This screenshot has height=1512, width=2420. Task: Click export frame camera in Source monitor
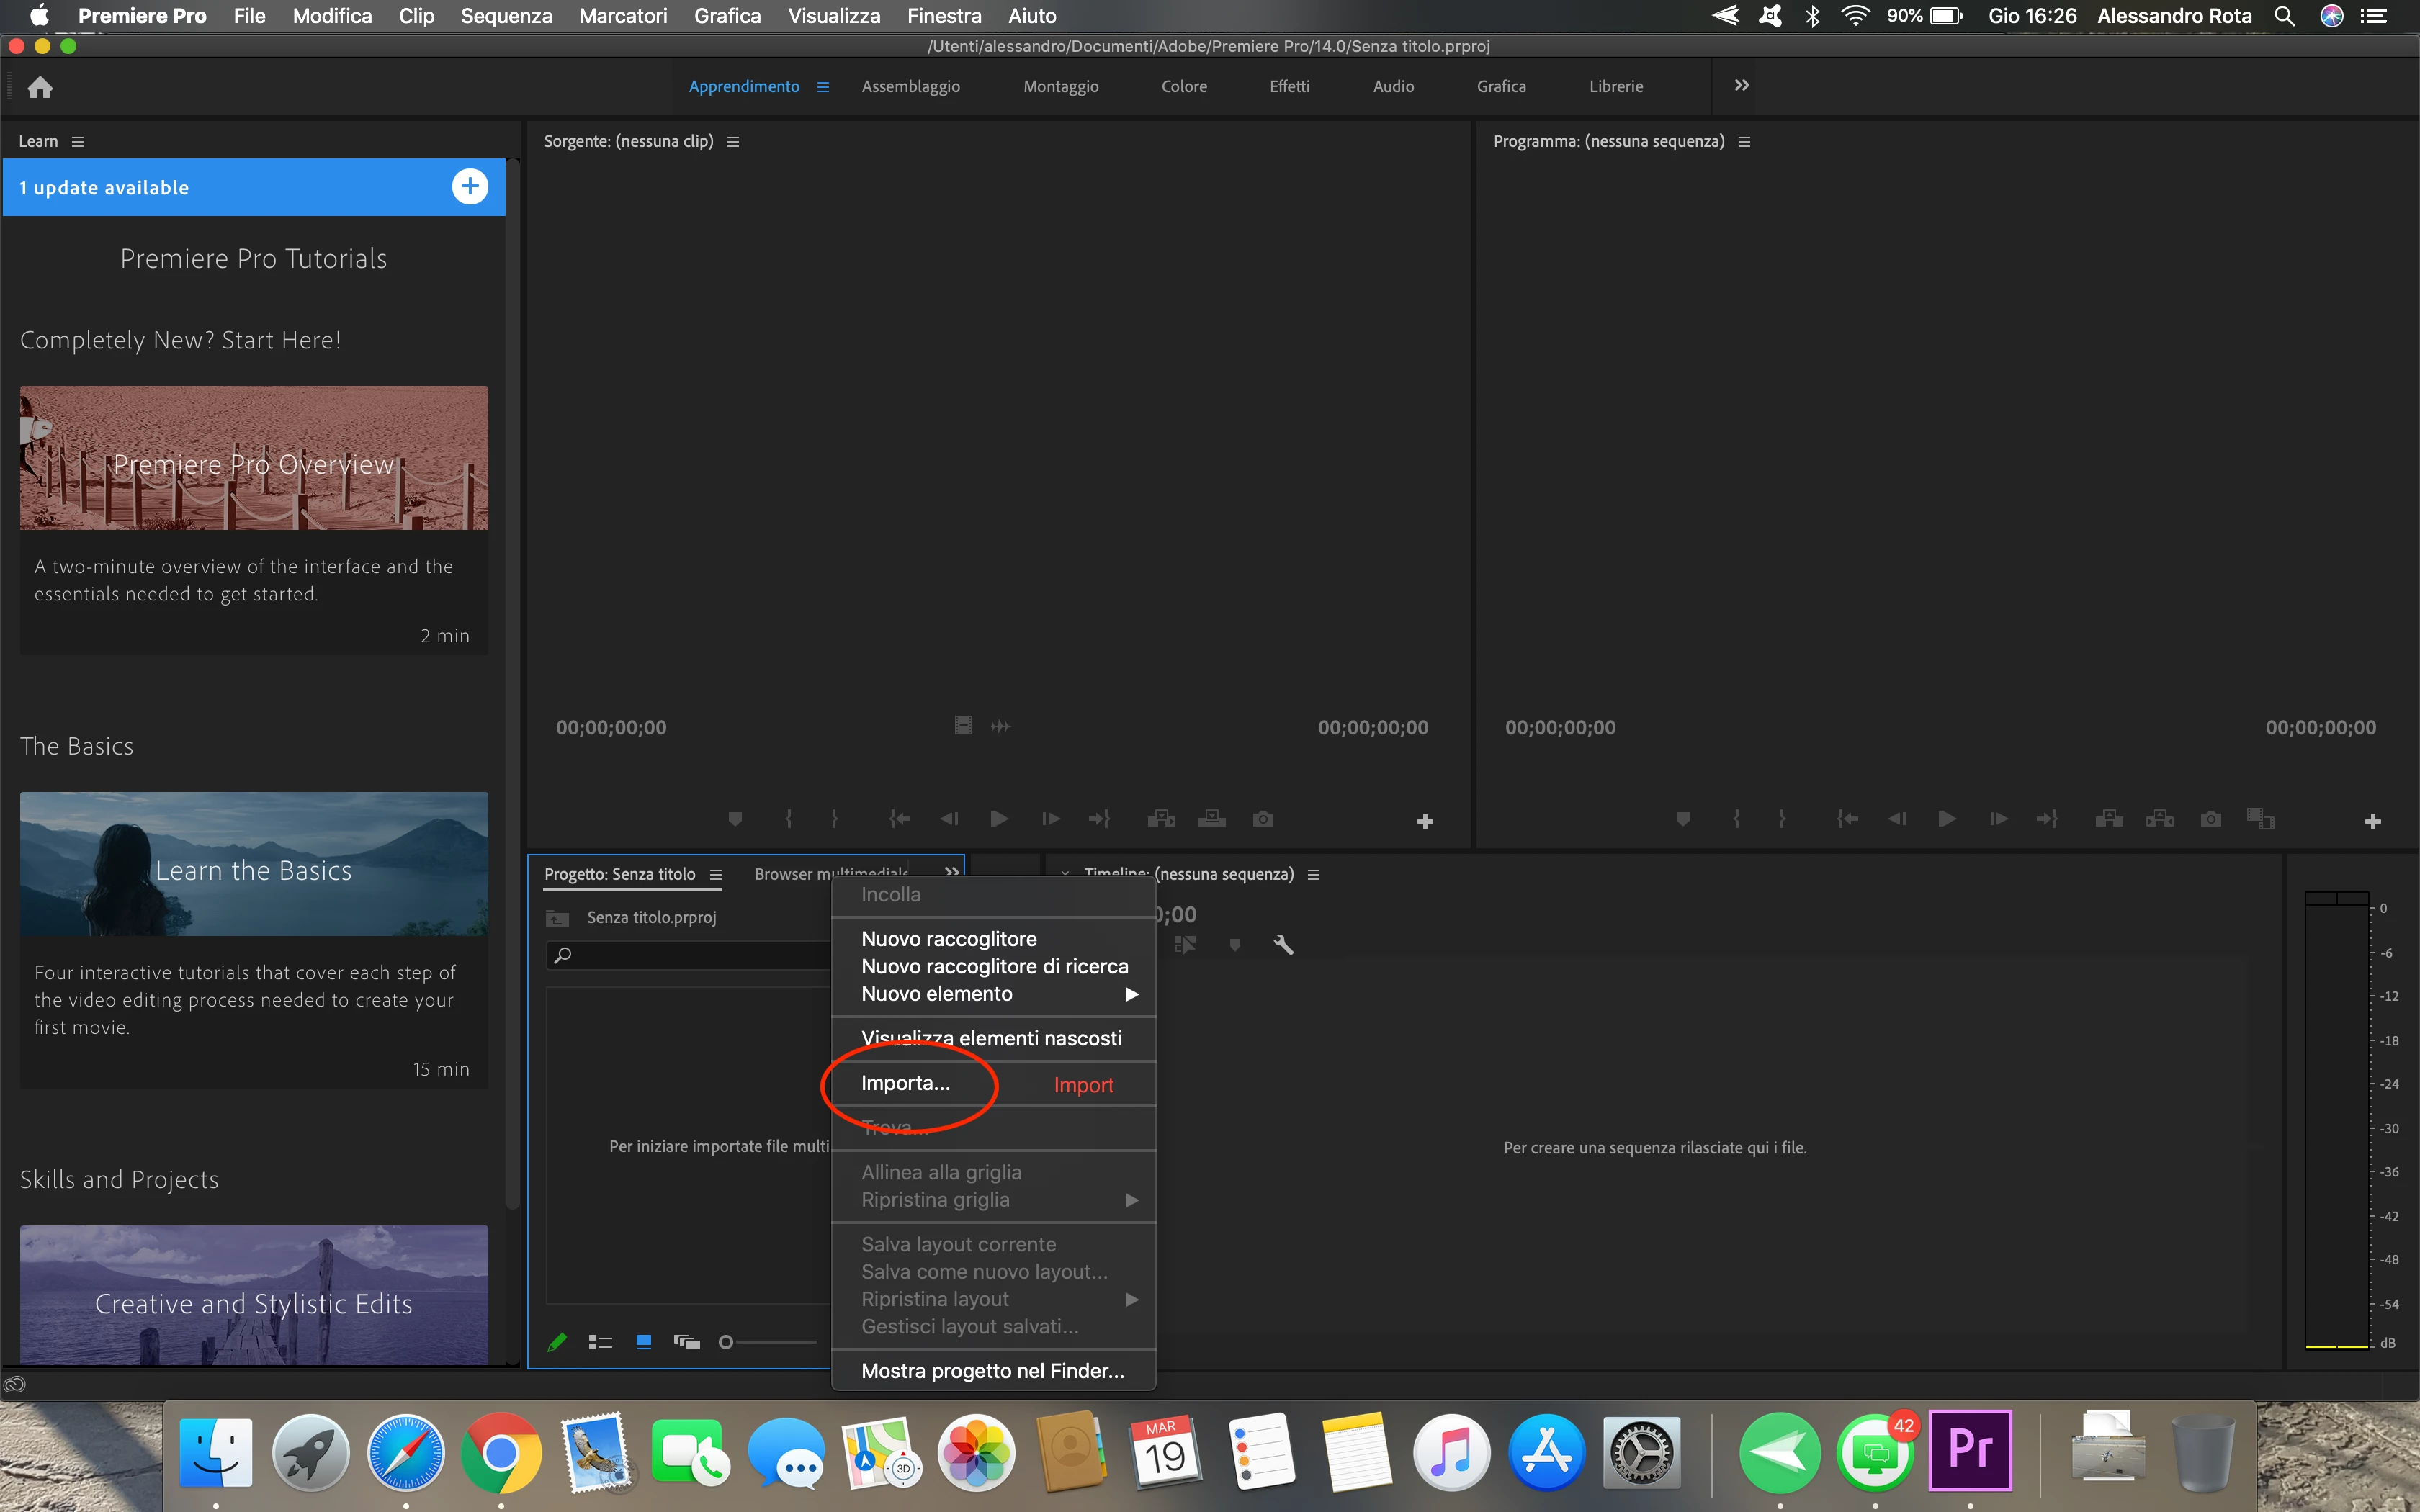tap(1263, 819)
